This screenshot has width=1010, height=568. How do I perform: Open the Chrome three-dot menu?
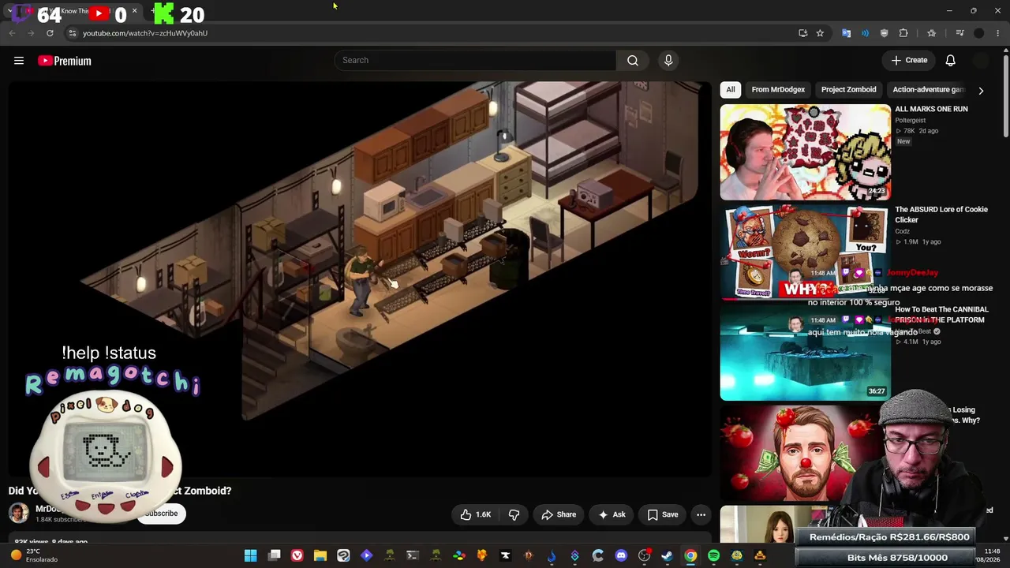point(998,33)
